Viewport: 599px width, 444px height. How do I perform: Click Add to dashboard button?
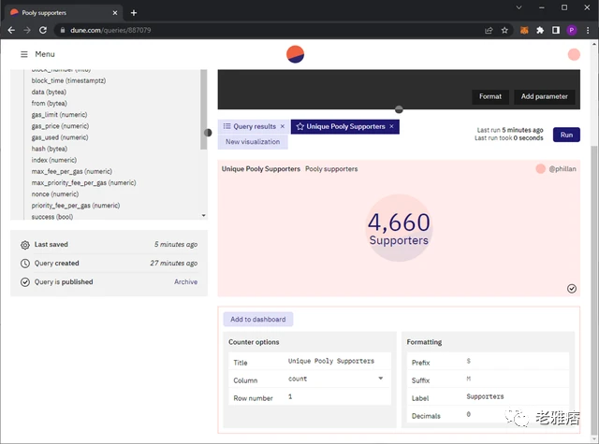(x=258, y=320)
